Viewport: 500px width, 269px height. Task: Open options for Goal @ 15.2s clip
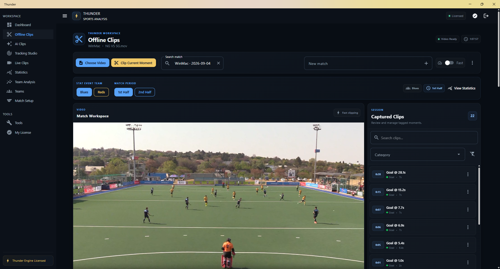468,192
